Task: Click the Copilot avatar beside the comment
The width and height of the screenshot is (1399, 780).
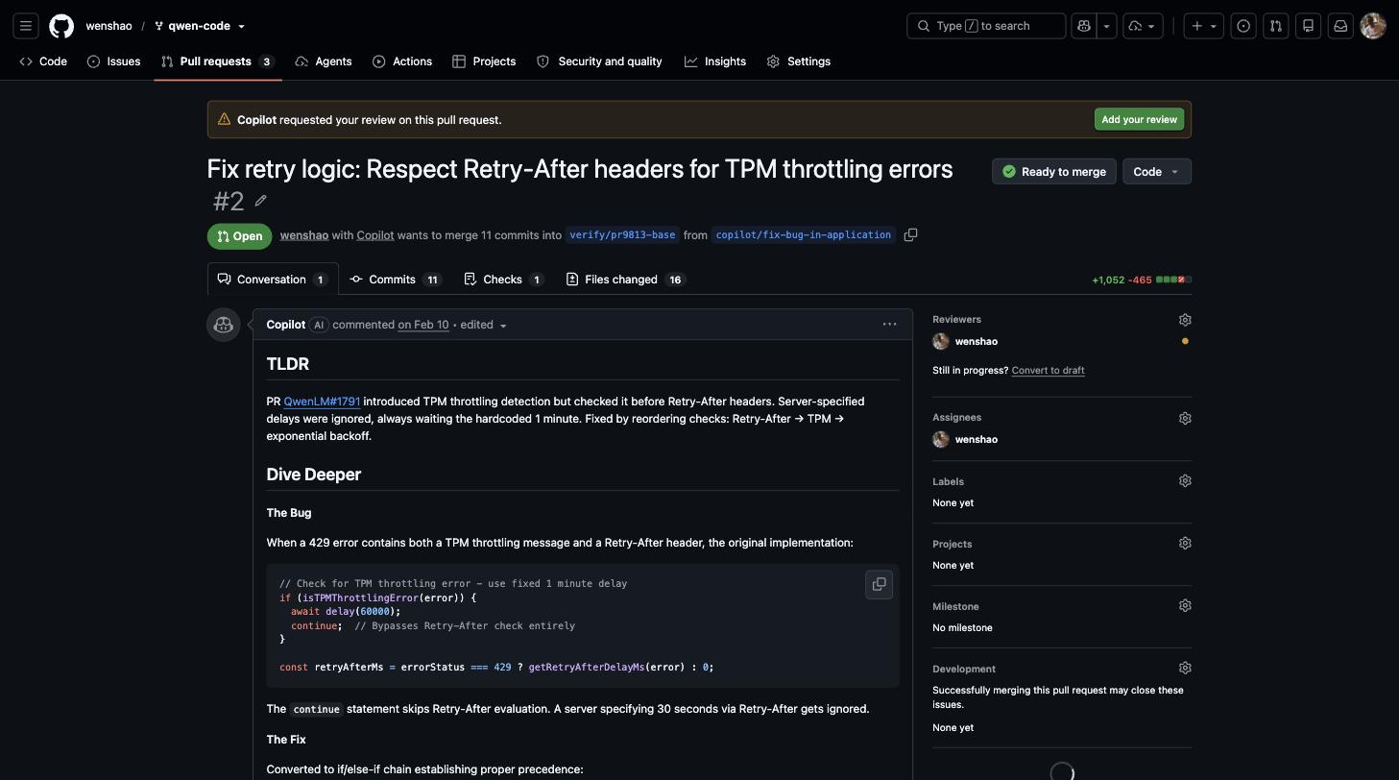Action: click(x=224, y=325)
